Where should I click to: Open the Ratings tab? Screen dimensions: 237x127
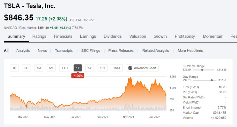click(x=39, y=37)
